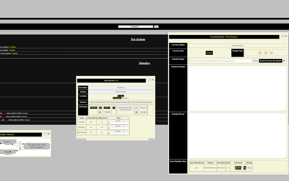Click the first teal icon in Call Stack column
The image size is (289, 181).
[x=245, y=167]
